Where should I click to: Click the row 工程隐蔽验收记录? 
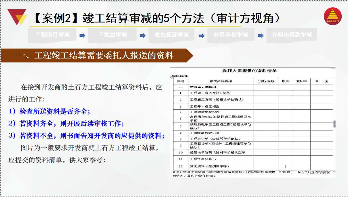[x=253, y=133]
